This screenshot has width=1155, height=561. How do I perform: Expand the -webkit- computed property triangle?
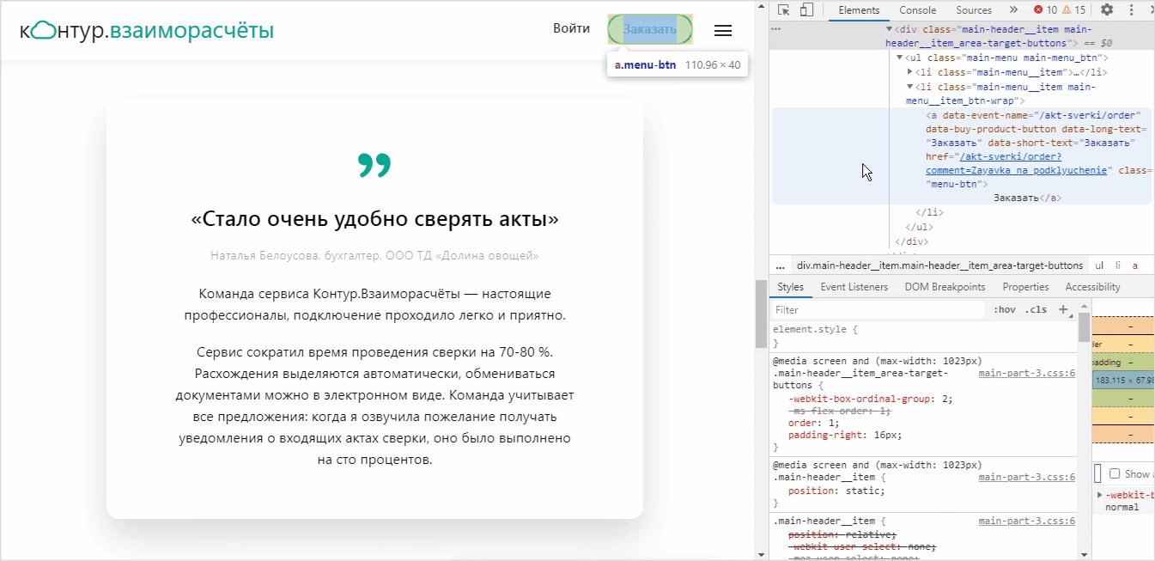[1100, 495]
